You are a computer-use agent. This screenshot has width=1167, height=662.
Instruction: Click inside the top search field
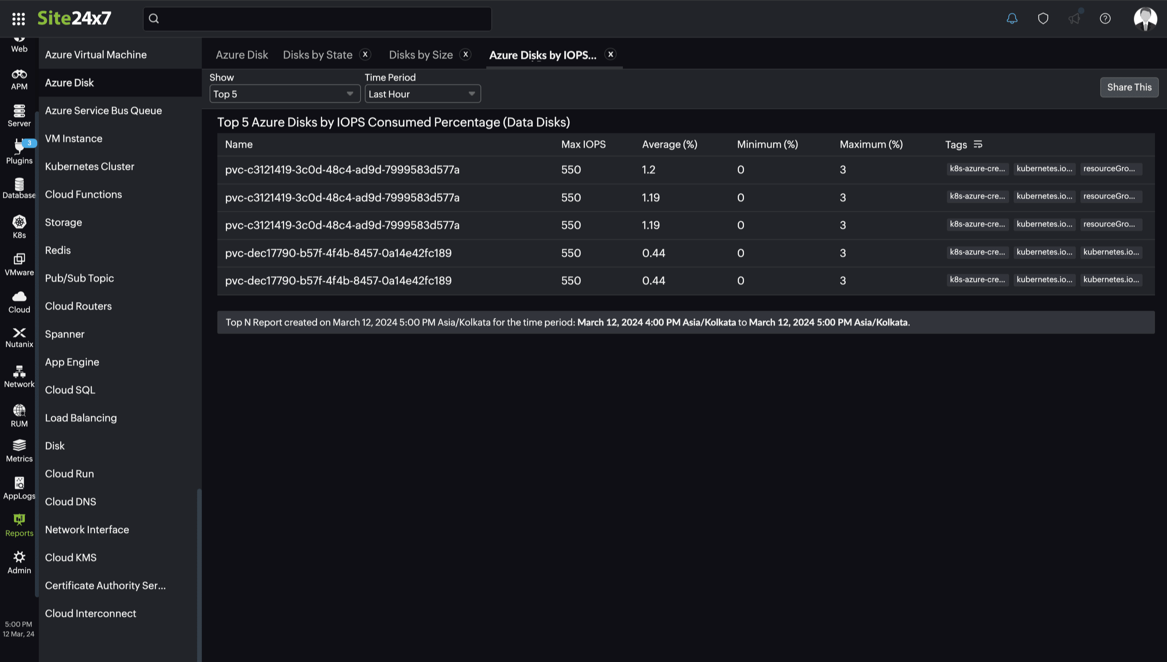click(317, 19)
